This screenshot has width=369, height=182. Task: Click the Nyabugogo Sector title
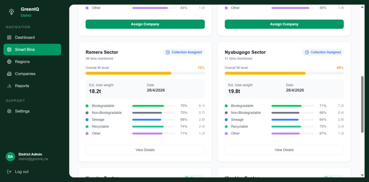click(x=245, y=52)
